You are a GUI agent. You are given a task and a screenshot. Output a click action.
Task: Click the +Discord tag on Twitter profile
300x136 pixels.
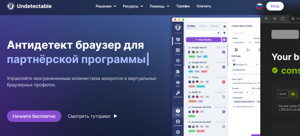pos(200,86)
